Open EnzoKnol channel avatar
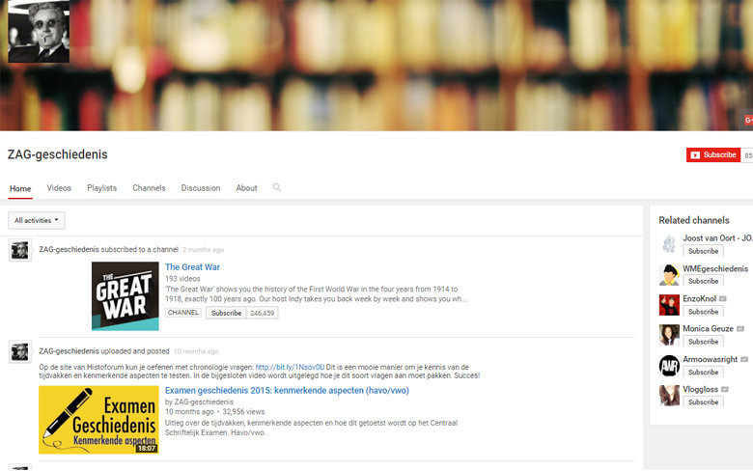The height and width of the screenshot is (471, 753). [x=669, y=305]
